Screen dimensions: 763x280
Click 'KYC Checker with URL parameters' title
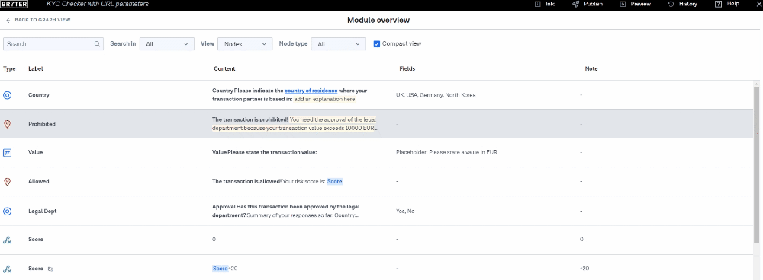(x=98, y=4)
